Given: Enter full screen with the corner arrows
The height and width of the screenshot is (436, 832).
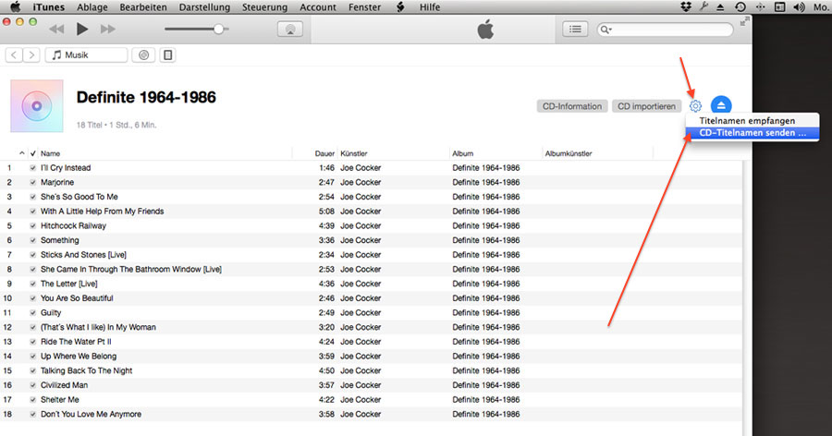Looking at the screenshot, I should pos(745,21).
